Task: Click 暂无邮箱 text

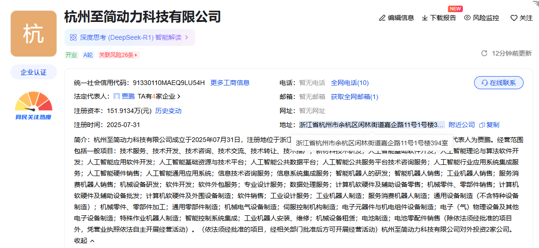Action: tap(312, 97)
